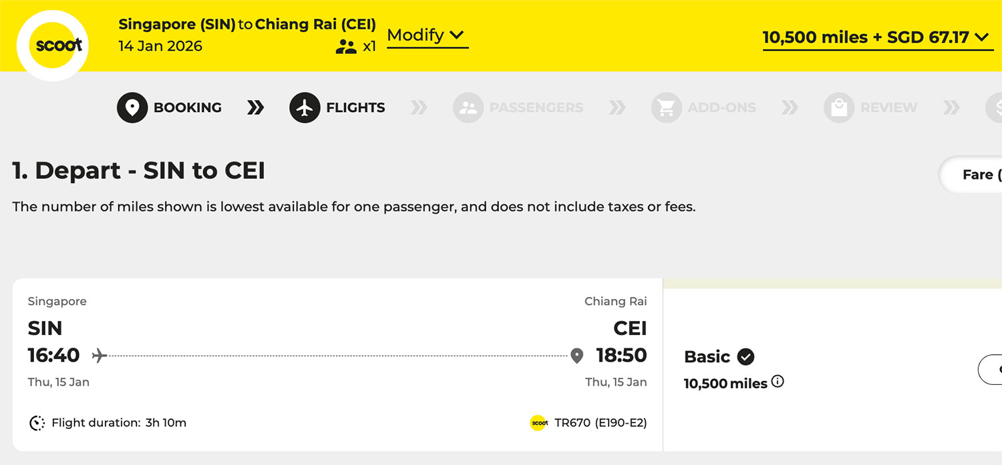Image resolution: width=1002 pixels, height=465 pixels.
Task: Go to the PASSENGERS step
Action: point(536,107)
